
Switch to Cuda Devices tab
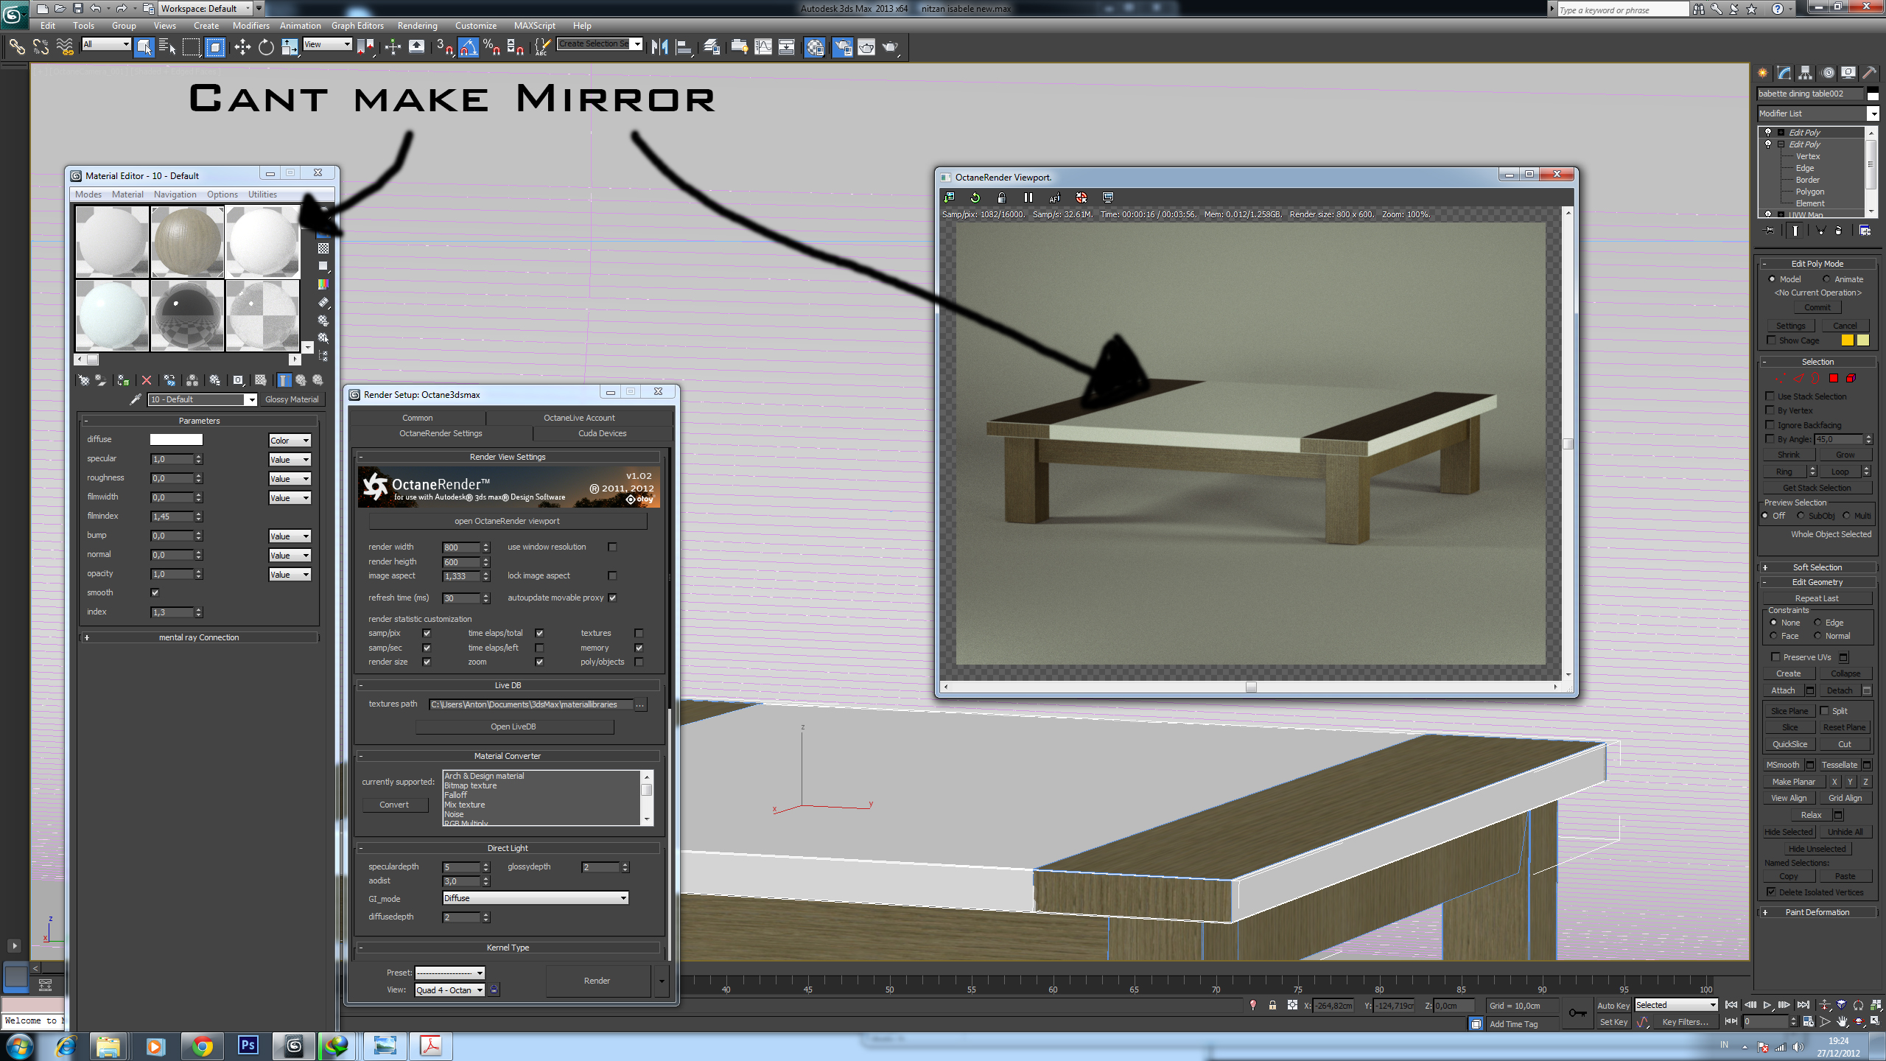(x=602, y=433)
